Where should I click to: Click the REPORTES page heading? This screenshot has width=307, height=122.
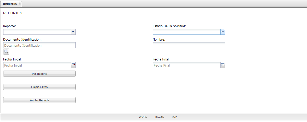point(13,13)
